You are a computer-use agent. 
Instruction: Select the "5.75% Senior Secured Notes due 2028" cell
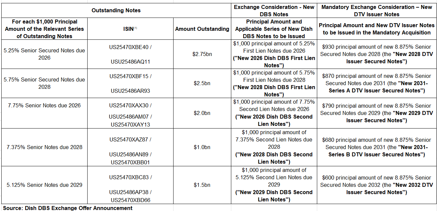[44, 83]
